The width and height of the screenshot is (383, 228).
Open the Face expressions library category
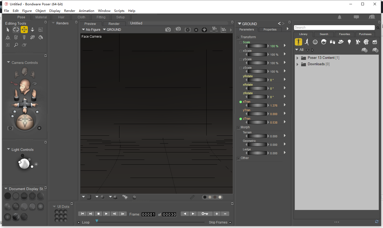[x=315, y=42]
